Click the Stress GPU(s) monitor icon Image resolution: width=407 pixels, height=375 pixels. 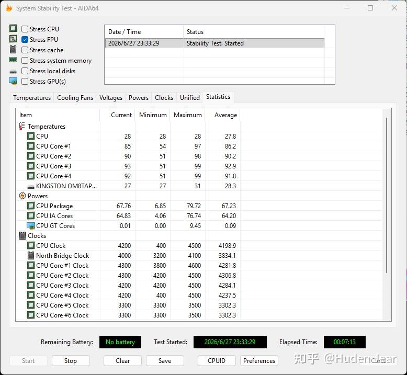(x=13, y=81)
